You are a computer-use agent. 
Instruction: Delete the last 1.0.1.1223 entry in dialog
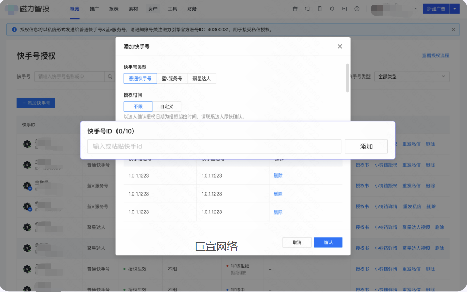(278, 212)
